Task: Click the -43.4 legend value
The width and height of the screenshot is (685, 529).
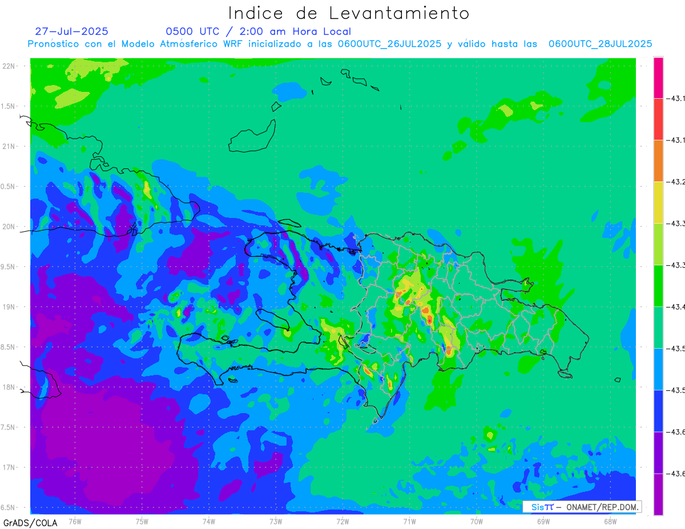Action: (677, 307)
